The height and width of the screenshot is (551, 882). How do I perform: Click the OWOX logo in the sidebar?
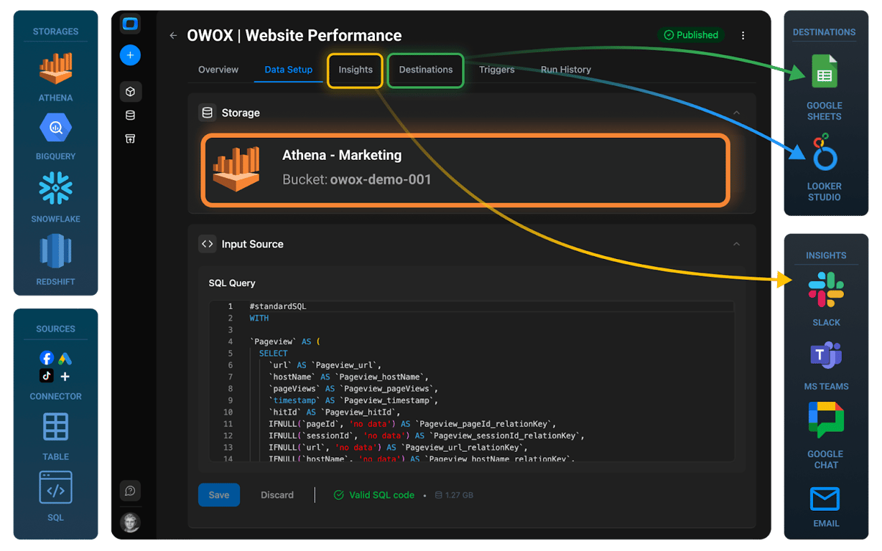(130, 24)
